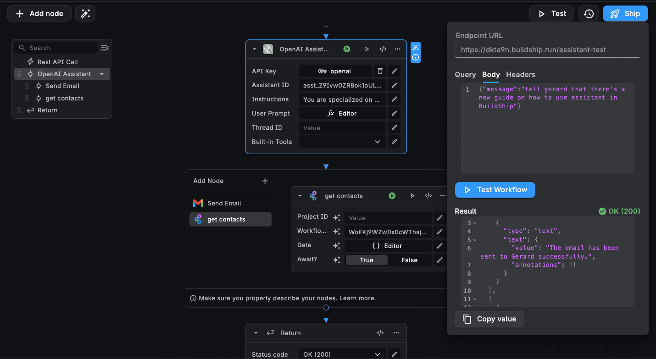Switch to the Headers tab

point(521,75)
